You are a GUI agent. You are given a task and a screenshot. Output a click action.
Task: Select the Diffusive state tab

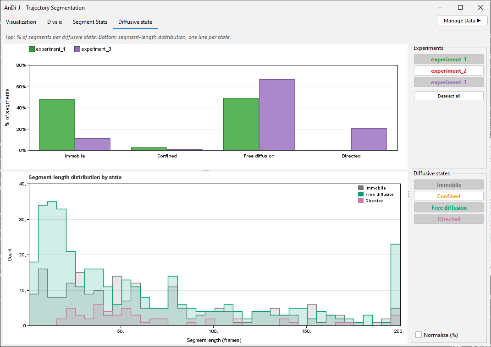135,22
